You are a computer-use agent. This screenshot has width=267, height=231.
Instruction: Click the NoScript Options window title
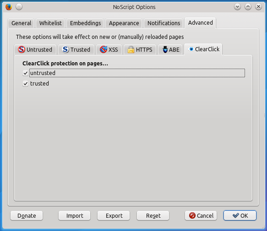click(134, 7)
